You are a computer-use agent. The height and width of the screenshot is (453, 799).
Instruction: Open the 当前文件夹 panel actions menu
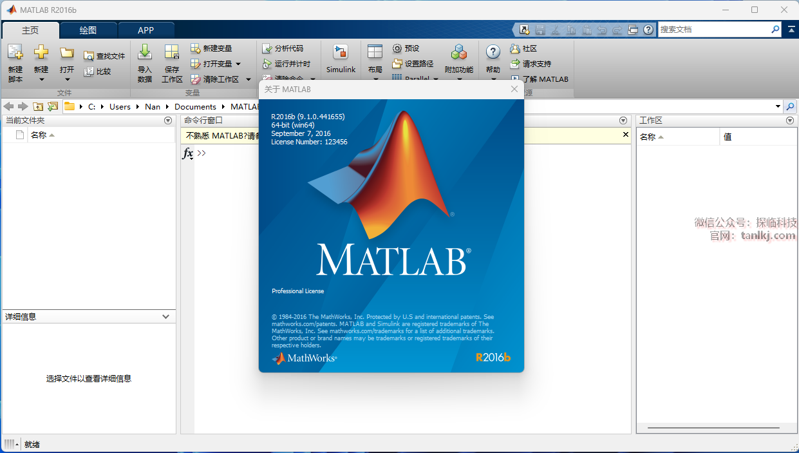[x=168, y=120]
